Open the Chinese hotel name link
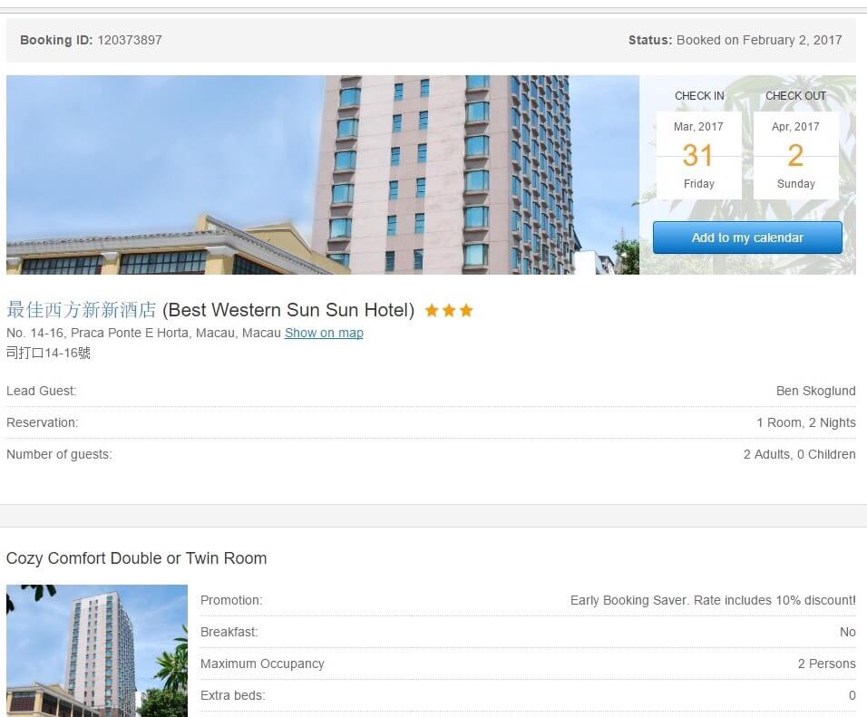Image resolution: width=867 pixels, height=717 pixels. (x=82, y=310)
